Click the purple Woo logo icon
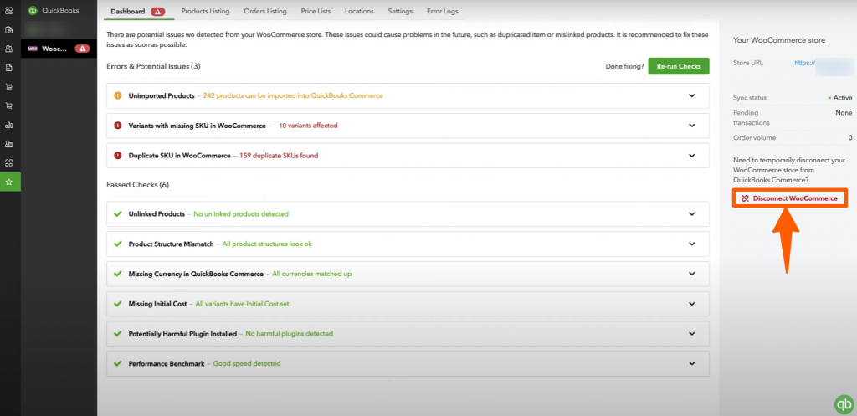857x416 pixels. [x=33, y=49]
